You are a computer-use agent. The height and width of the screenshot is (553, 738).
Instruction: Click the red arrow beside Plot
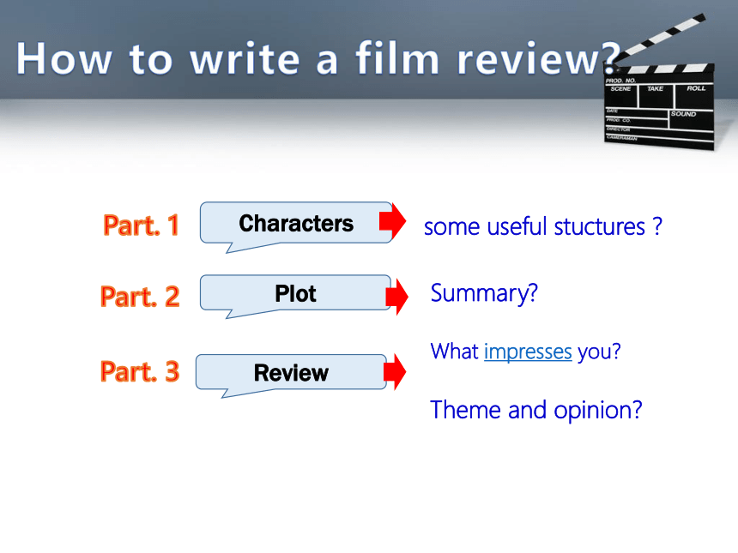coord(396,297)
